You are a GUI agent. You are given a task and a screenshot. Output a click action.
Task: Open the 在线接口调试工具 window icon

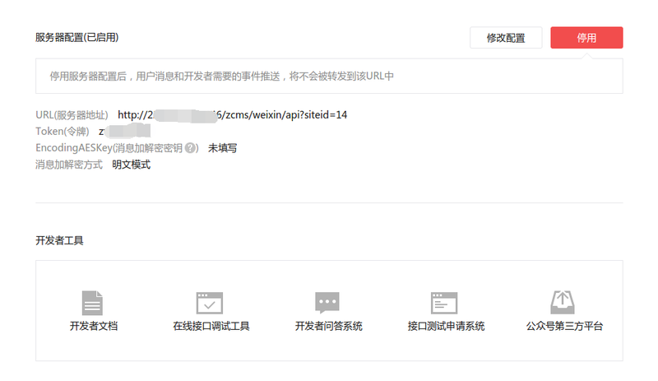211,303
